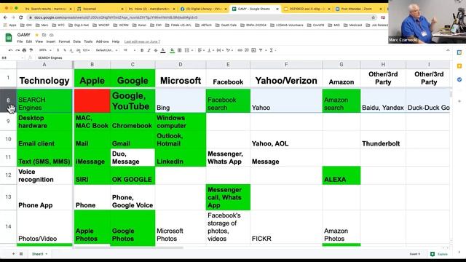Open the Merge cells dropdown
This screenshot has height=262, width=466.
coord(188,50)
